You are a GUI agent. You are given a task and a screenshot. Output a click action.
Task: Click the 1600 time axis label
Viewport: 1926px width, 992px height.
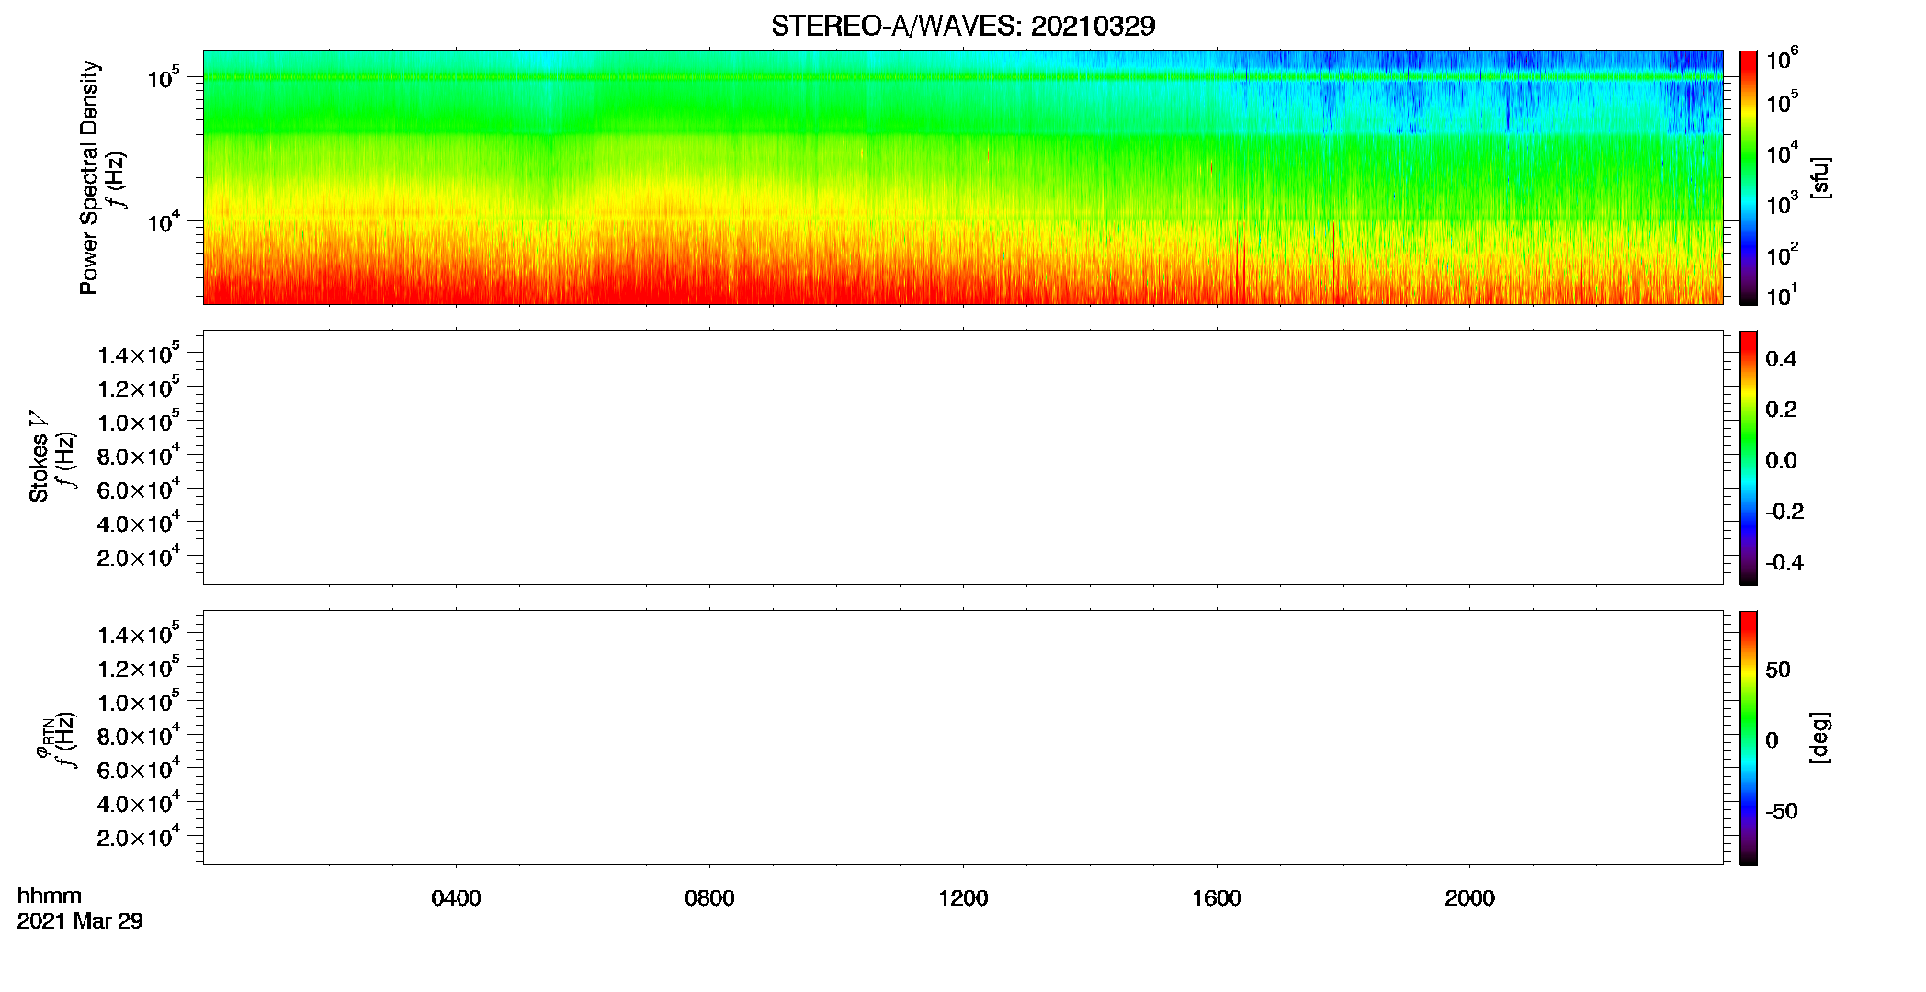(1217, 898)
